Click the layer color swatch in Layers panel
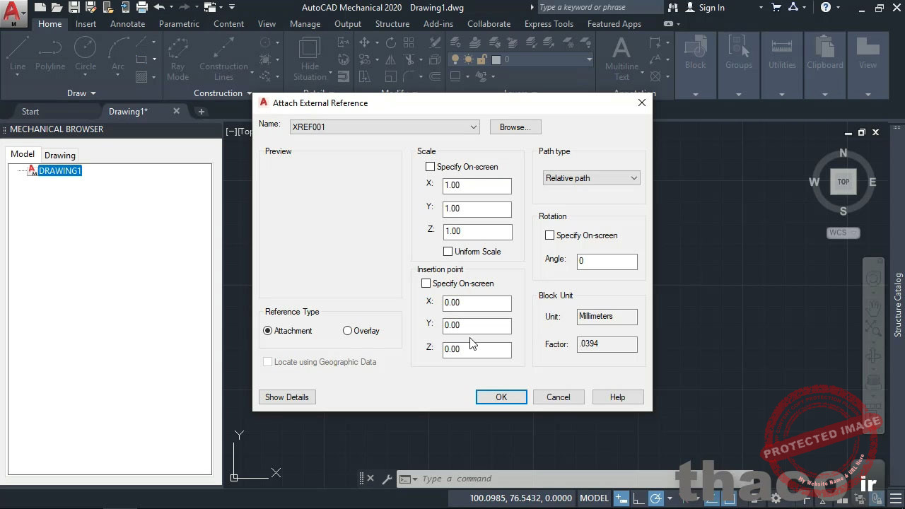The height and width of the screenshot is (509, 905). click(x=496, y=60)
